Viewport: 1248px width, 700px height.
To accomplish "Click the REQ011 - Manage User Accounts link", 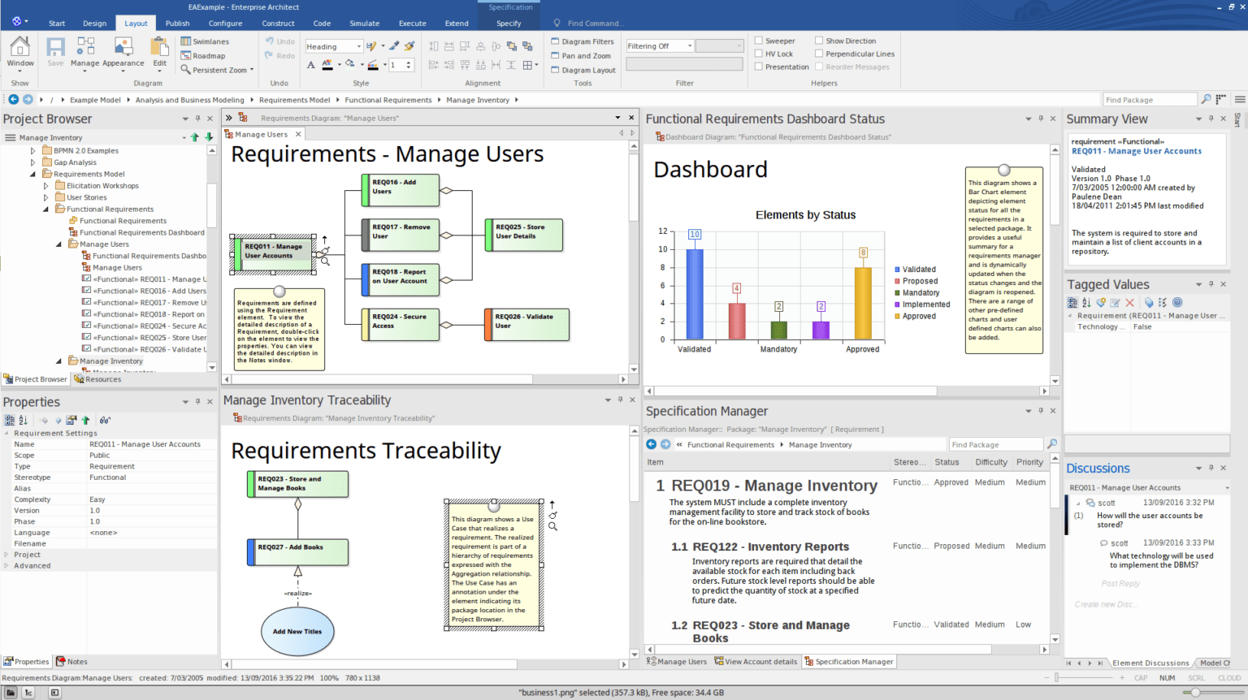I will 1136,151.
